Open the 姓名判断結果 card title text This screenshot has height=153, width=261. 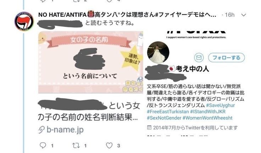tap(88, 112)
